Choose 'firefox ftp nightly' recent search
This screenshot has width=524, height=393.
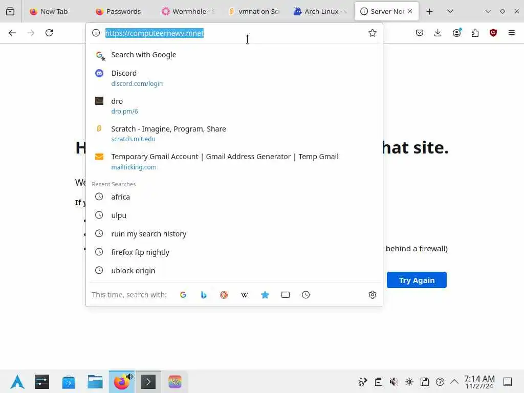point(234,252)
